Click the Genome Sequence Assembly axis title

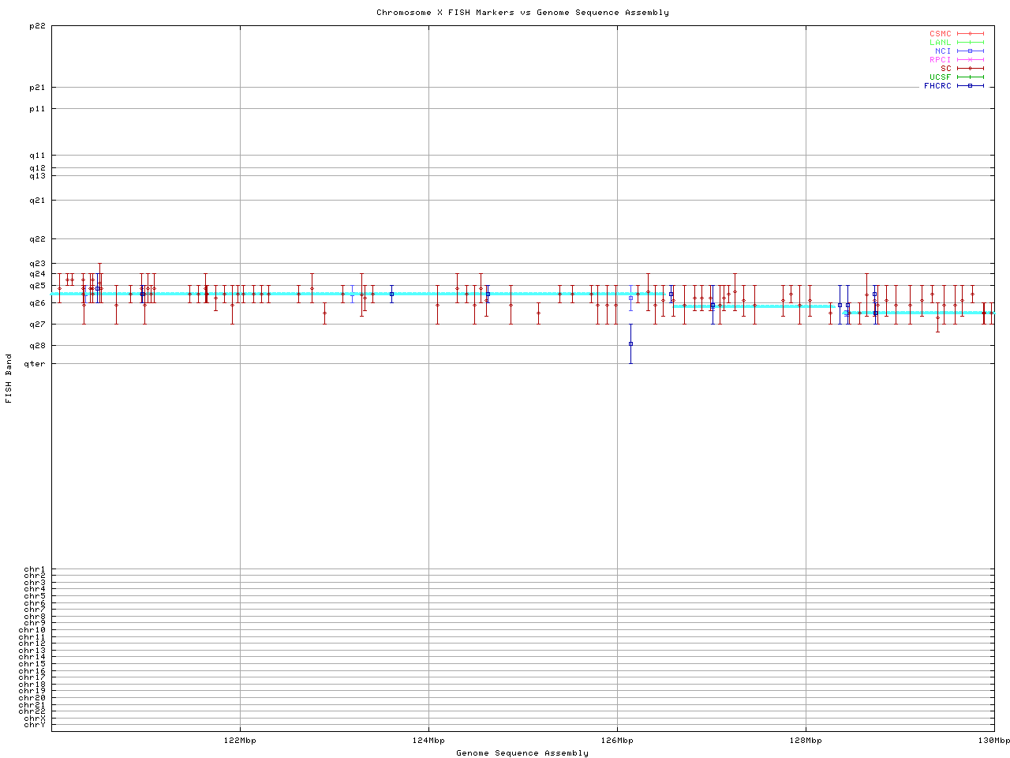click(522, 753)
